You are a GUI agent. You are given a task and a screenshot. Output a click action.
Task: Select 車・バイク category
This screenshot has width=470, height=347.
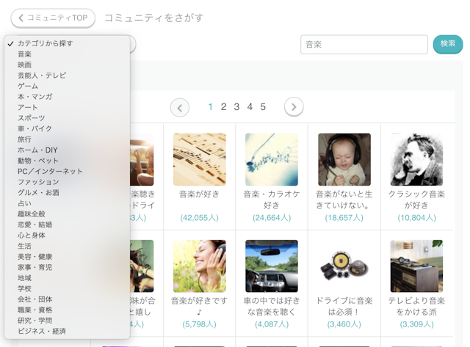click(67, 128)
